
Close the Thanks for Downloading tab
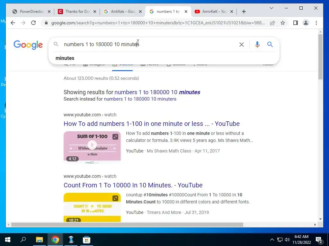pyautogui.click(x=95, y=12)
